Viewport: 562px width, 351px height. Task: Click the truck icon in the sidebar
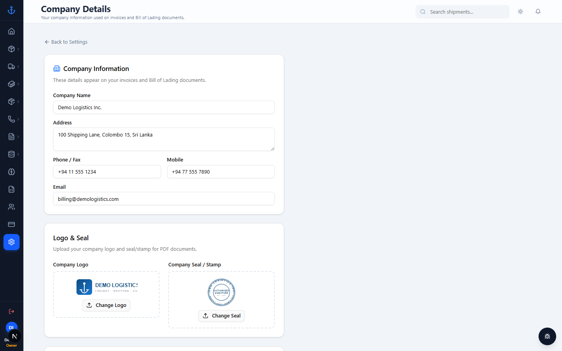click(11, 66)
